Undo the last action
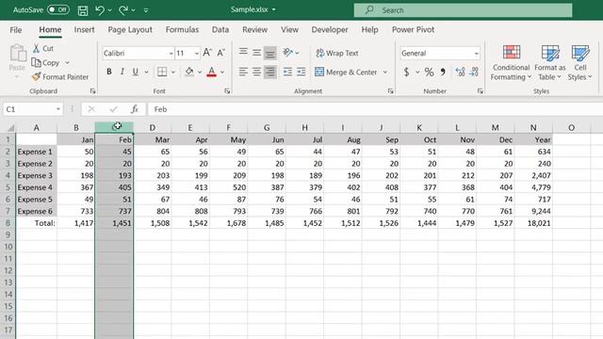Viewport: 603px width, 339px height. point(100,10)
